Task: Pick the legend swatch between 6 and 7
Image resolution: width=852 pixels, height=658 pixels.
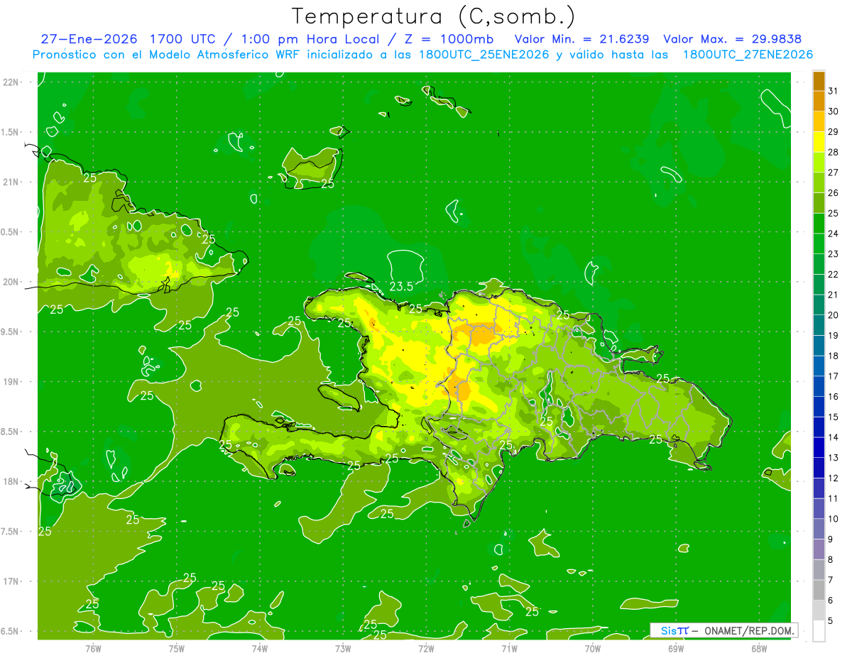Action: coord(819,590)
